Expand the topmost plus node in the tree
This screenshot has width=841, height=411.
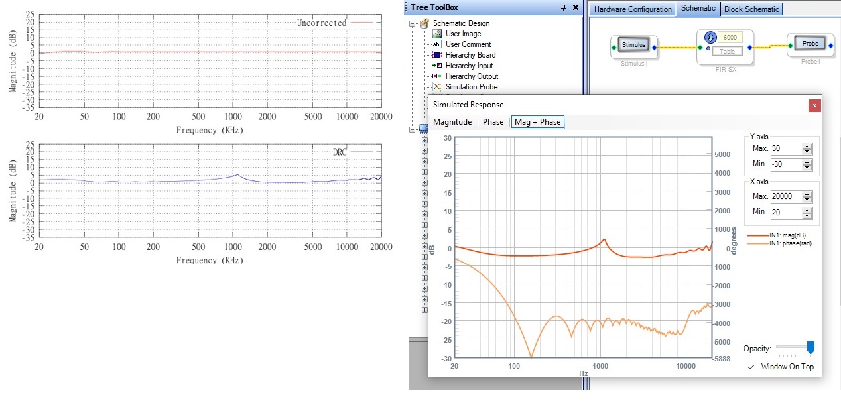point(424,140)
